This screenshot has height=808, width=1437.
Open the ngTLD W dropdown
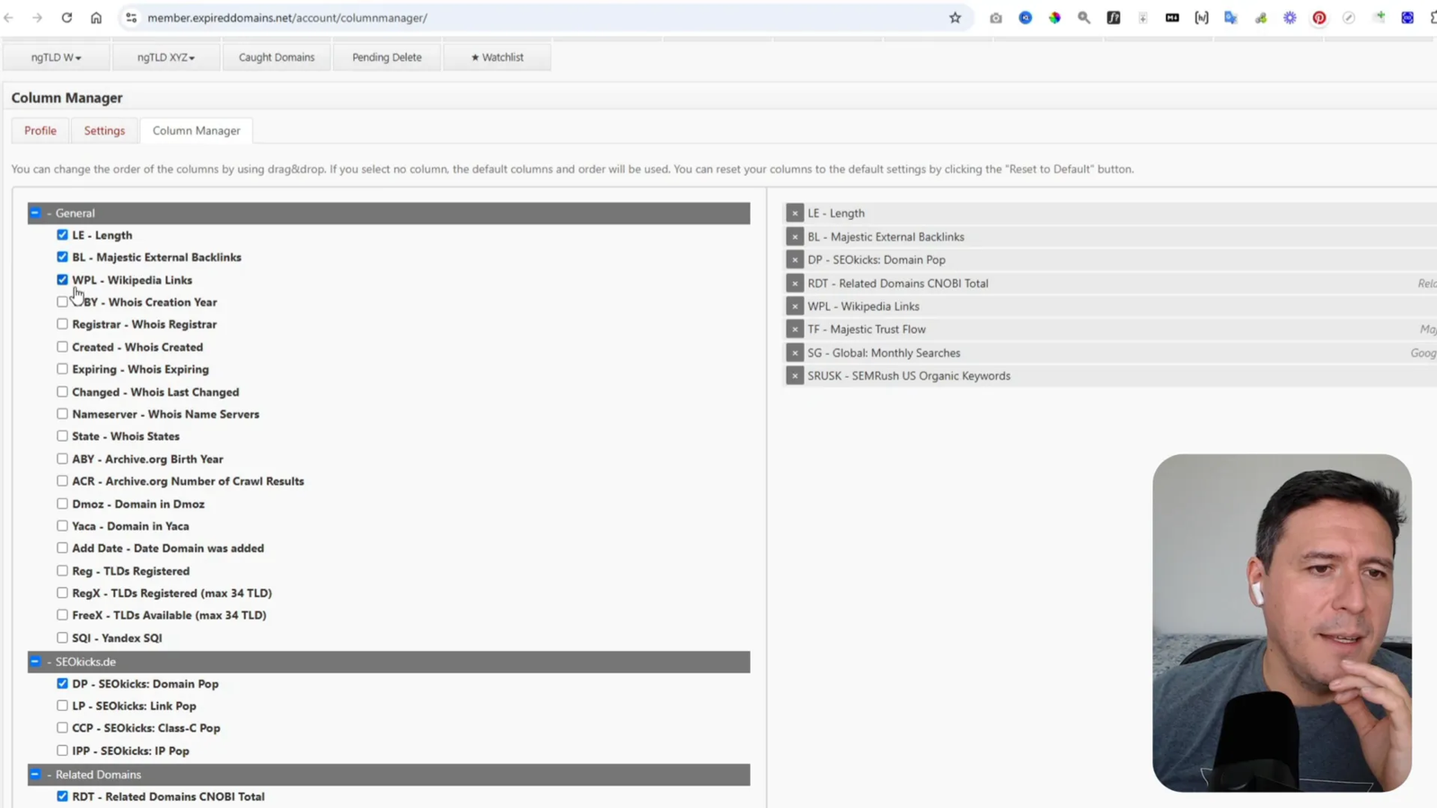tap(55, 57)
